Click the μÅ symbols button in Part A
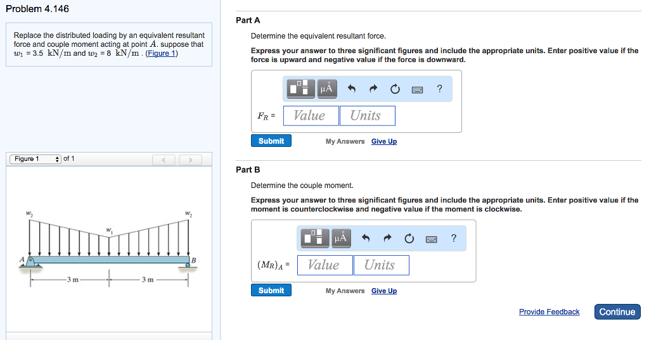This screenshot has height=340, width=649. click(x=326, y=89)
